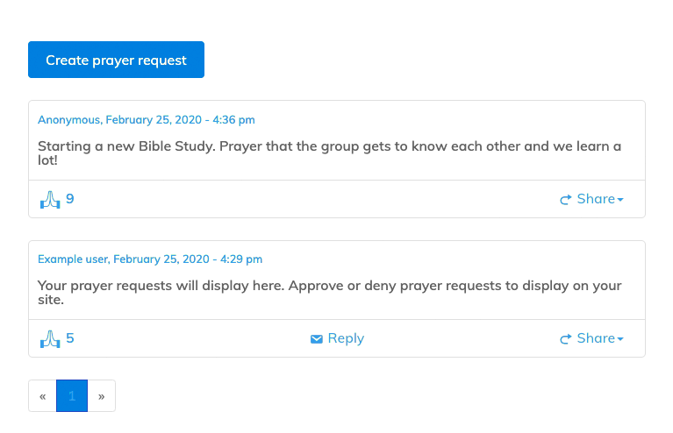Reply to the Example user prayer request
This screenshot has width=673, height=433.
346,338
